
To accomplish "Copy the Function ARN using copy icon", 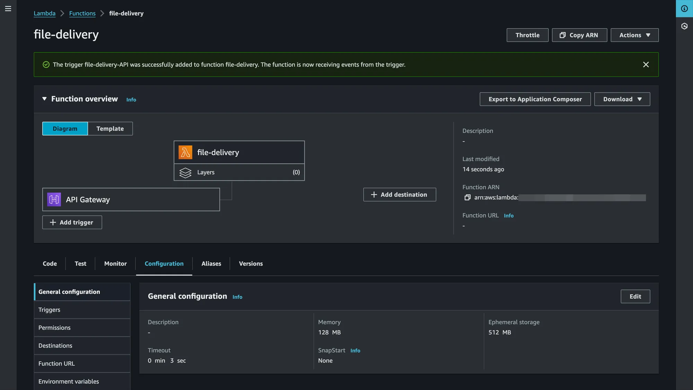I will coord(467,197).
